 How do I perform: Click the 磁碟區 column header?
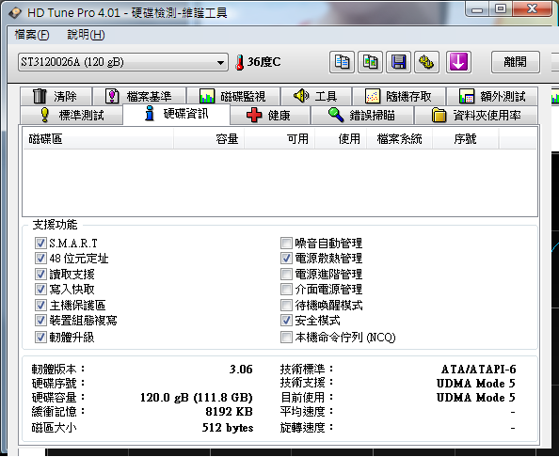[98, 138]
